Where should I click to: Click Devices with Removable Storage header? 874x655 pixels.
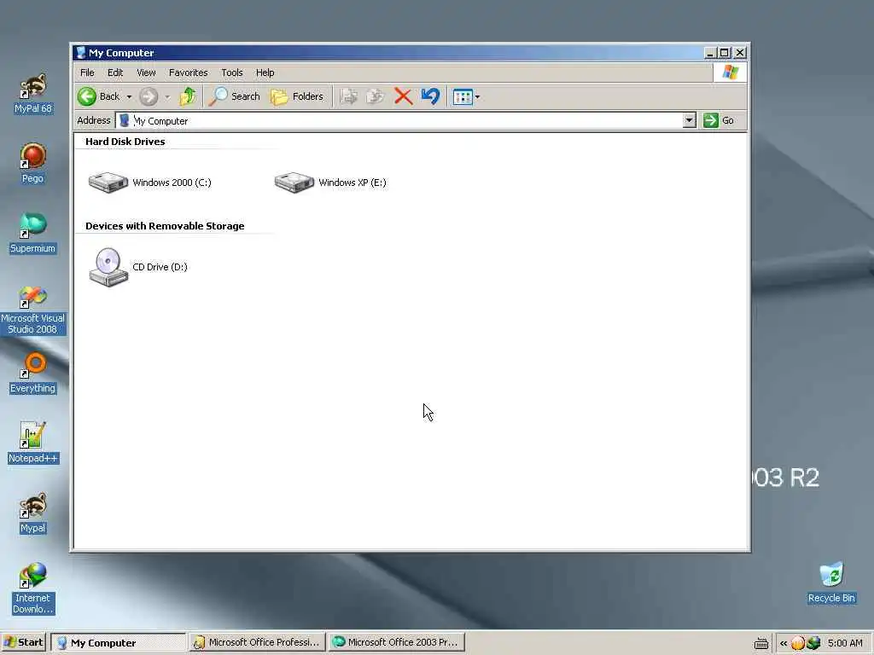(x=165, y=225)
